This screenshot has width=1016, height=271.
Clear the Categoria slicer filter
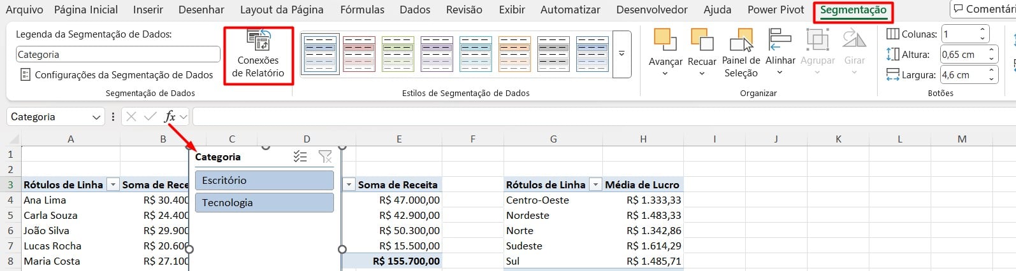(325, 156)
